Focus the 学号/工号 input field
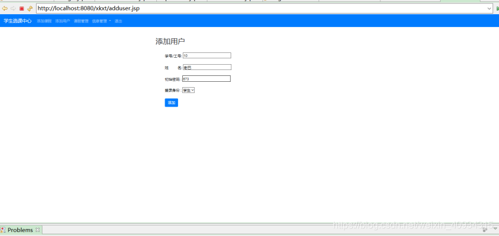The height and width of the screenshot is (236, 499). click(207, 55)
